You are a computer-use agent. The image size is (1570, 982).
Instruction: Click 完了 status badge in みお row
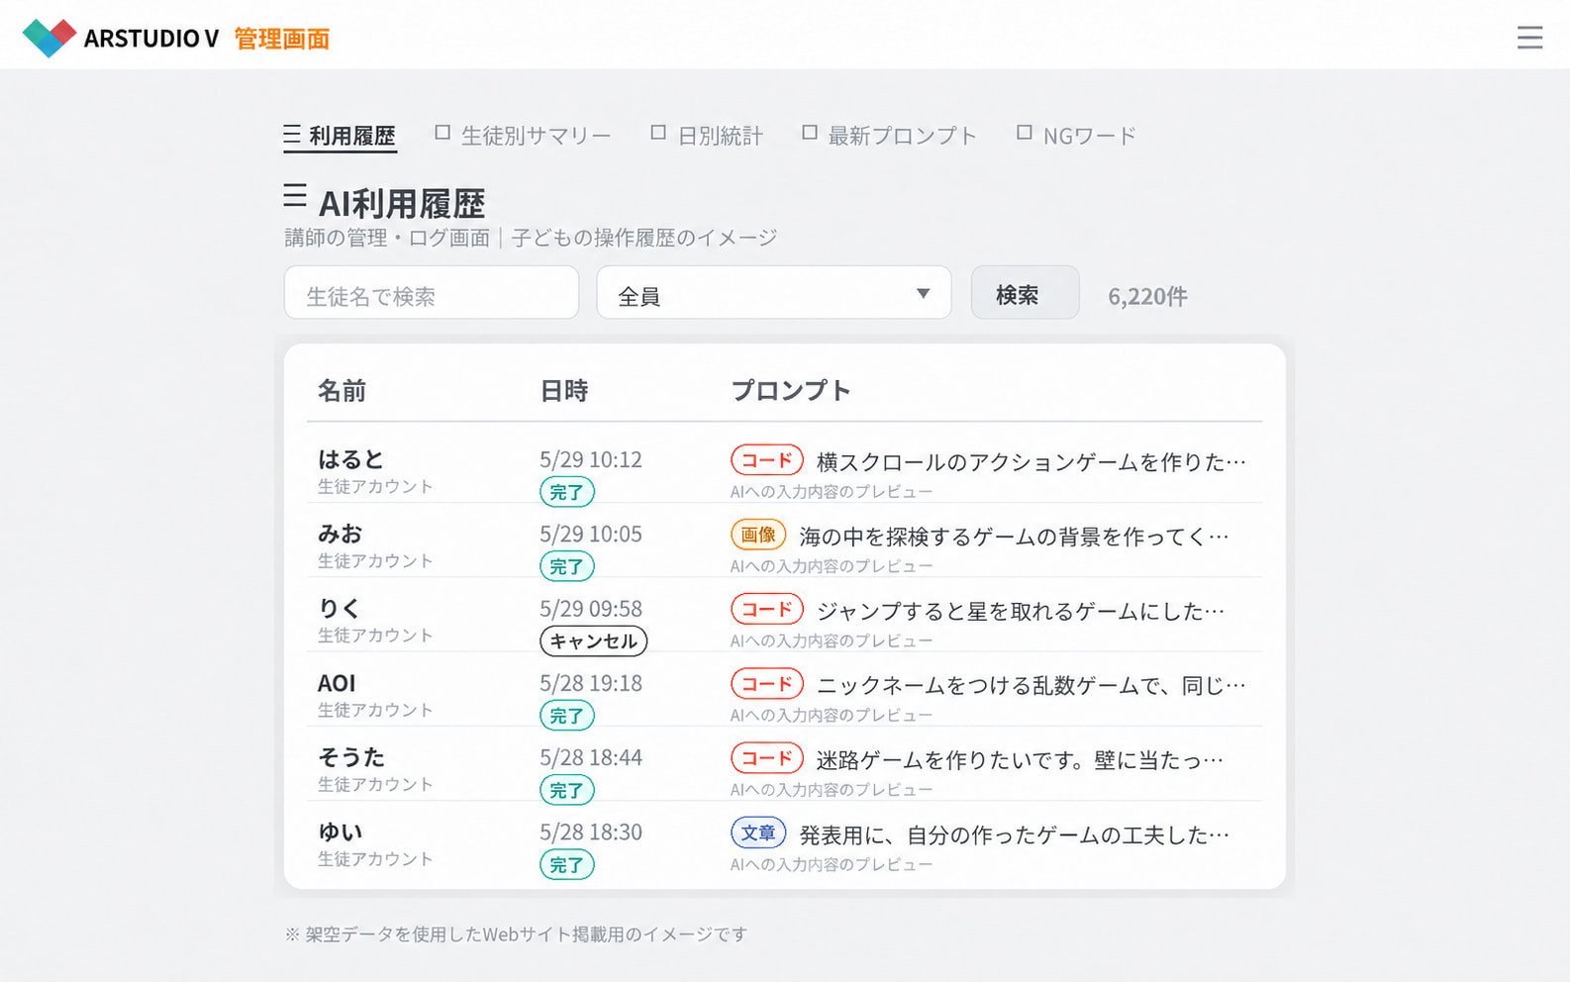(567, 566)
